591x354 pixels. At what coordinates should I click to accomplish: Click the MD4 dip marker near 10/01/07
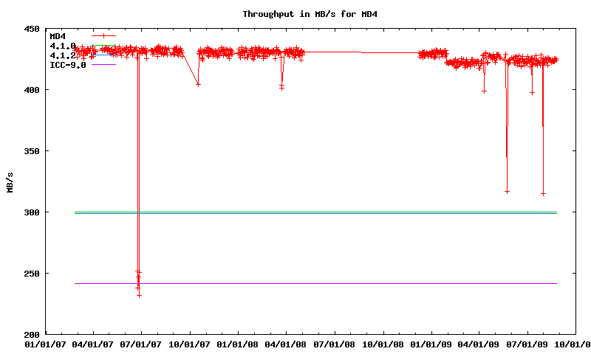click(198, 85)
